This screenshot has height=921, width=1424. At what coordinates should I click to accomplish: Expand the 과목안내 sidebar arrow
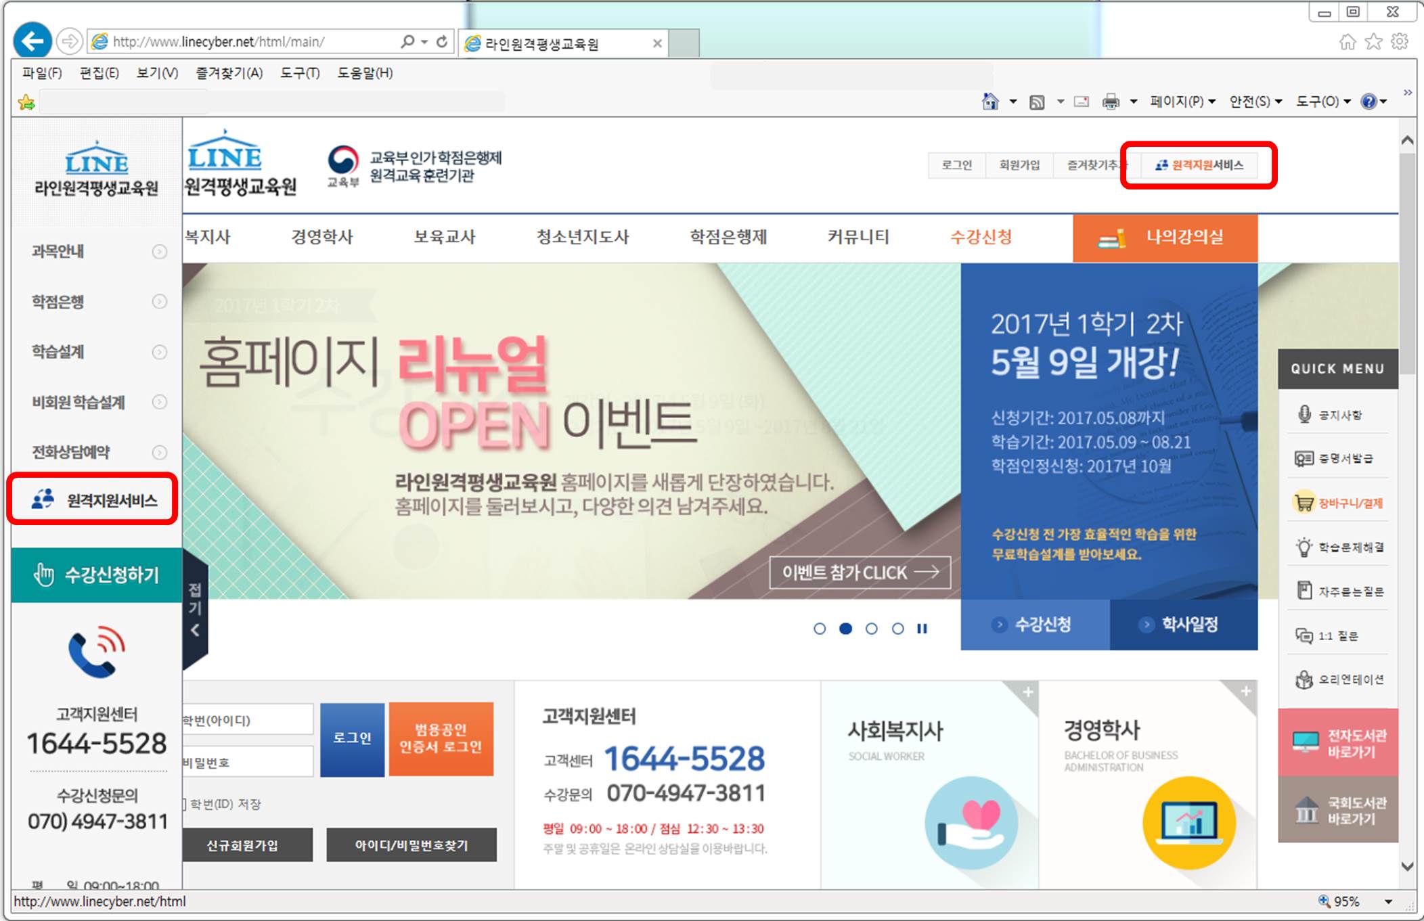pyautogui.click(x=159, y=252)
